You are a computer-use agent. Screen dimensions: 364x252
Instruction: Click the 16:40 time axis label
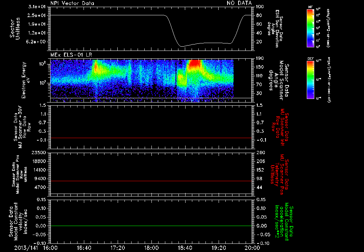pyautogui.click(x=84, y=248)
